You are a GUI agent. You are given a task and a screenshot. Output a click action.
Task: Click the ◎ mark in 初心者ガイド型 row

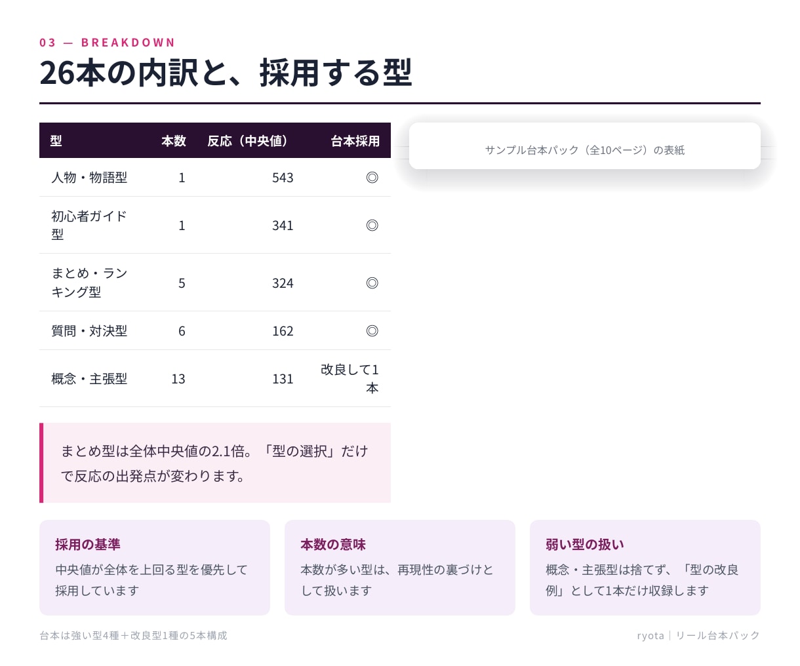click(x=372, y=225)
